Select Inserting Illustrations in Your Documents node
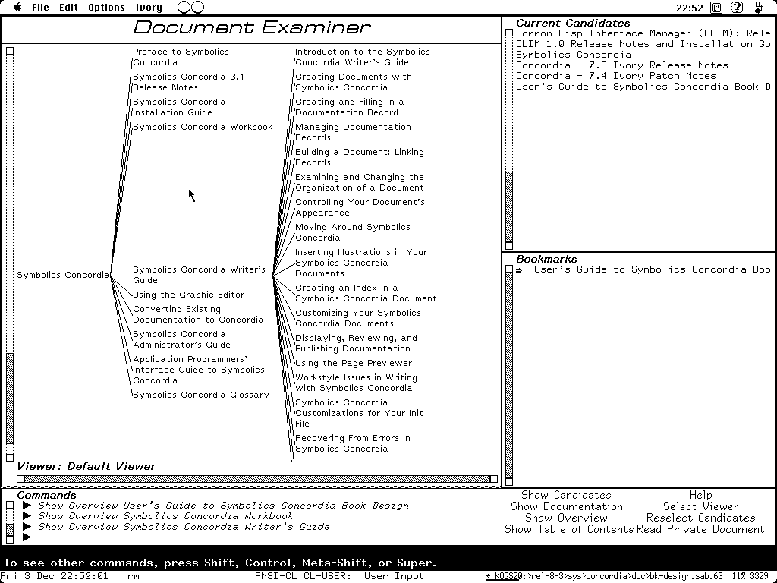777x583 pixels. [x=361, y=263]
